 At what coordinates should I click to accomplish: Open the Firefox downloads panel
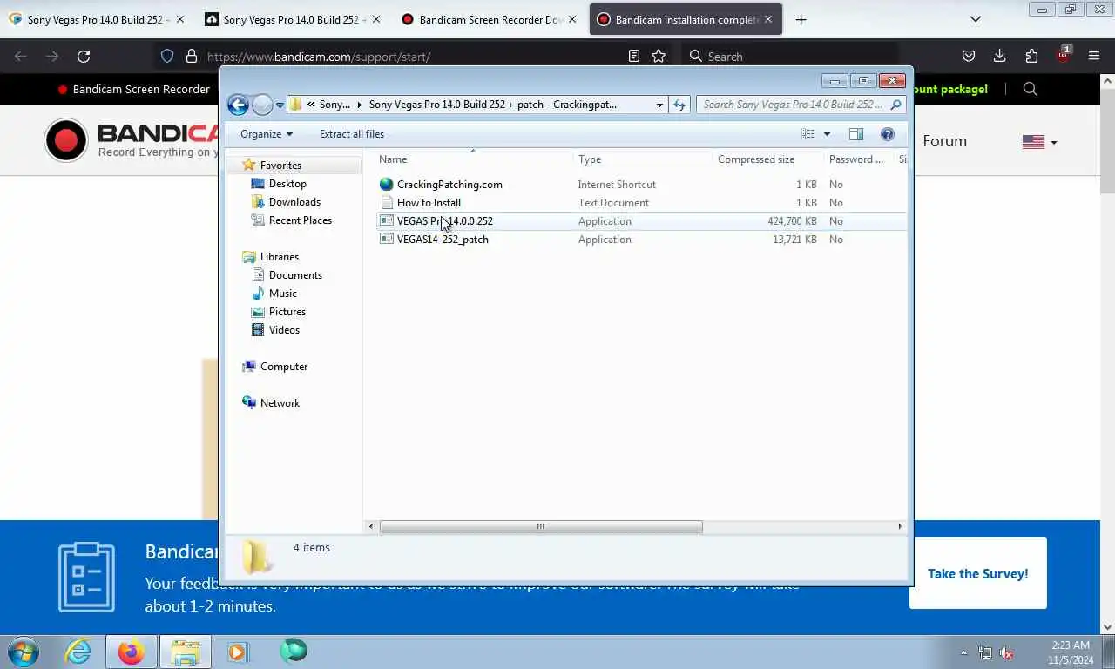tap(1000, 57)
